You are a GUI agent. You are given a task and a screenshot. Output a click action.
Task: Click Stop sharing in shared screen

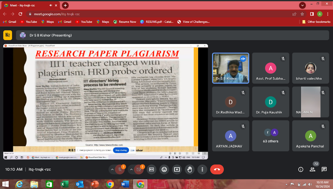(121, 150)
